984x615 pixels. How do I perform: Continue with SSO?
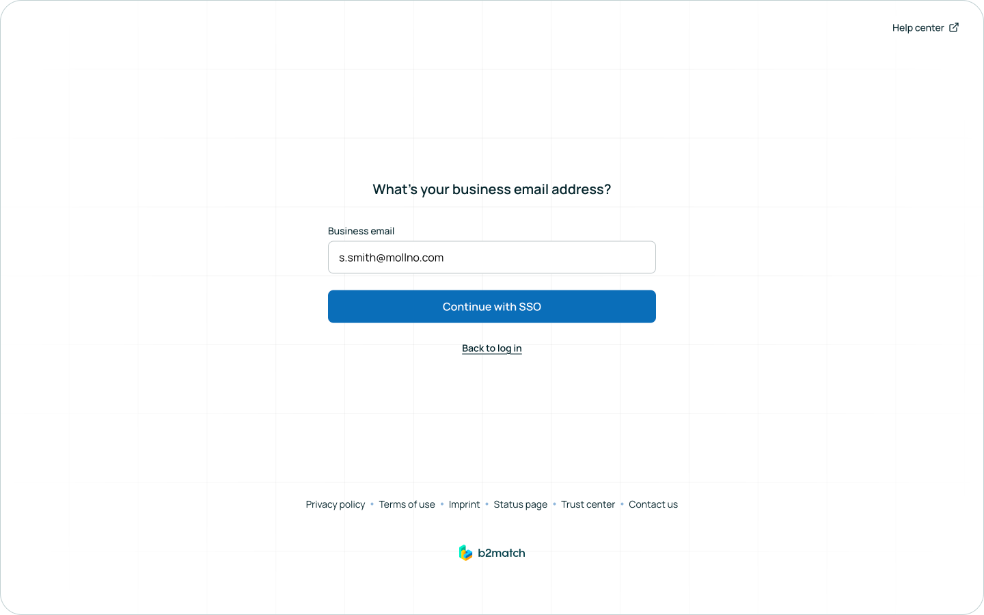click(492, 307)
